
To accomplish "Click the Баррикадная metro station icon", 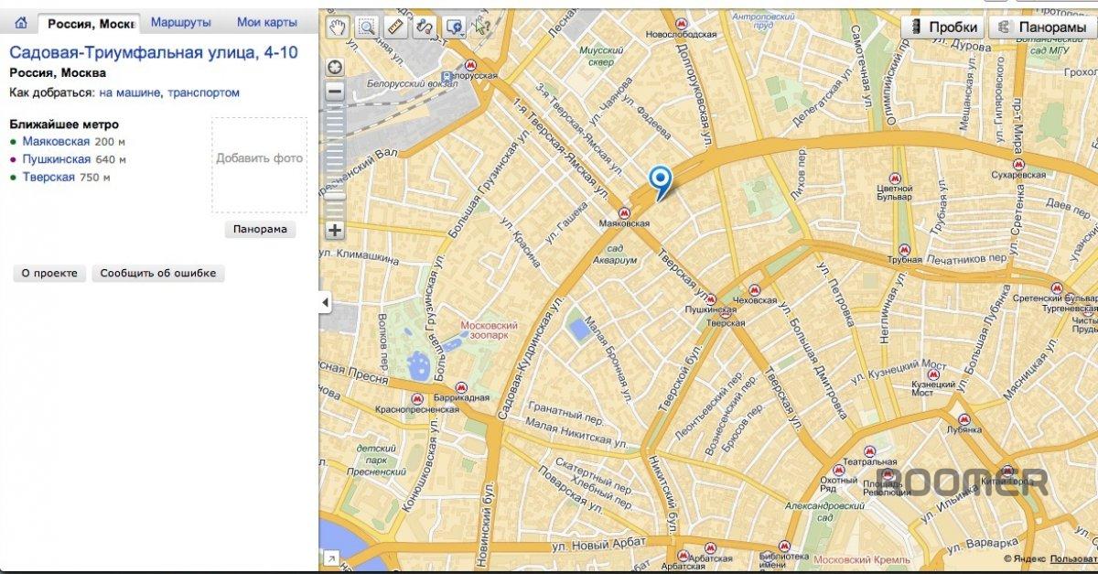I will point(462,386).
